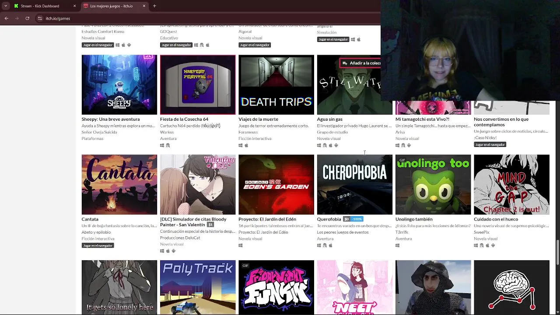Click Android icon under Cuidado con el hueco
Image resolution: width=560 pixels, height=315 pixels.
coord(493,245)
